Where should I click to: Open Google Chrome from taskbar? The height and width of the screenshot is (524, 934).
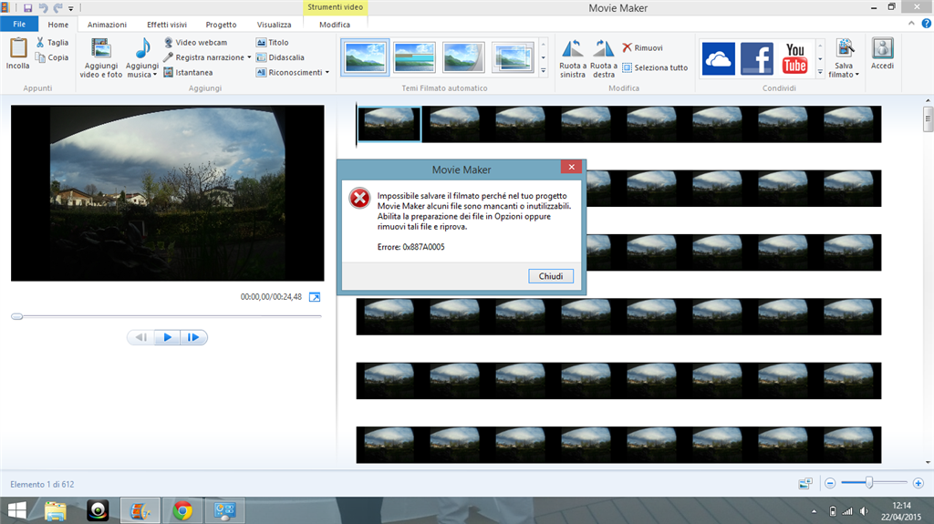click(182, 511)
